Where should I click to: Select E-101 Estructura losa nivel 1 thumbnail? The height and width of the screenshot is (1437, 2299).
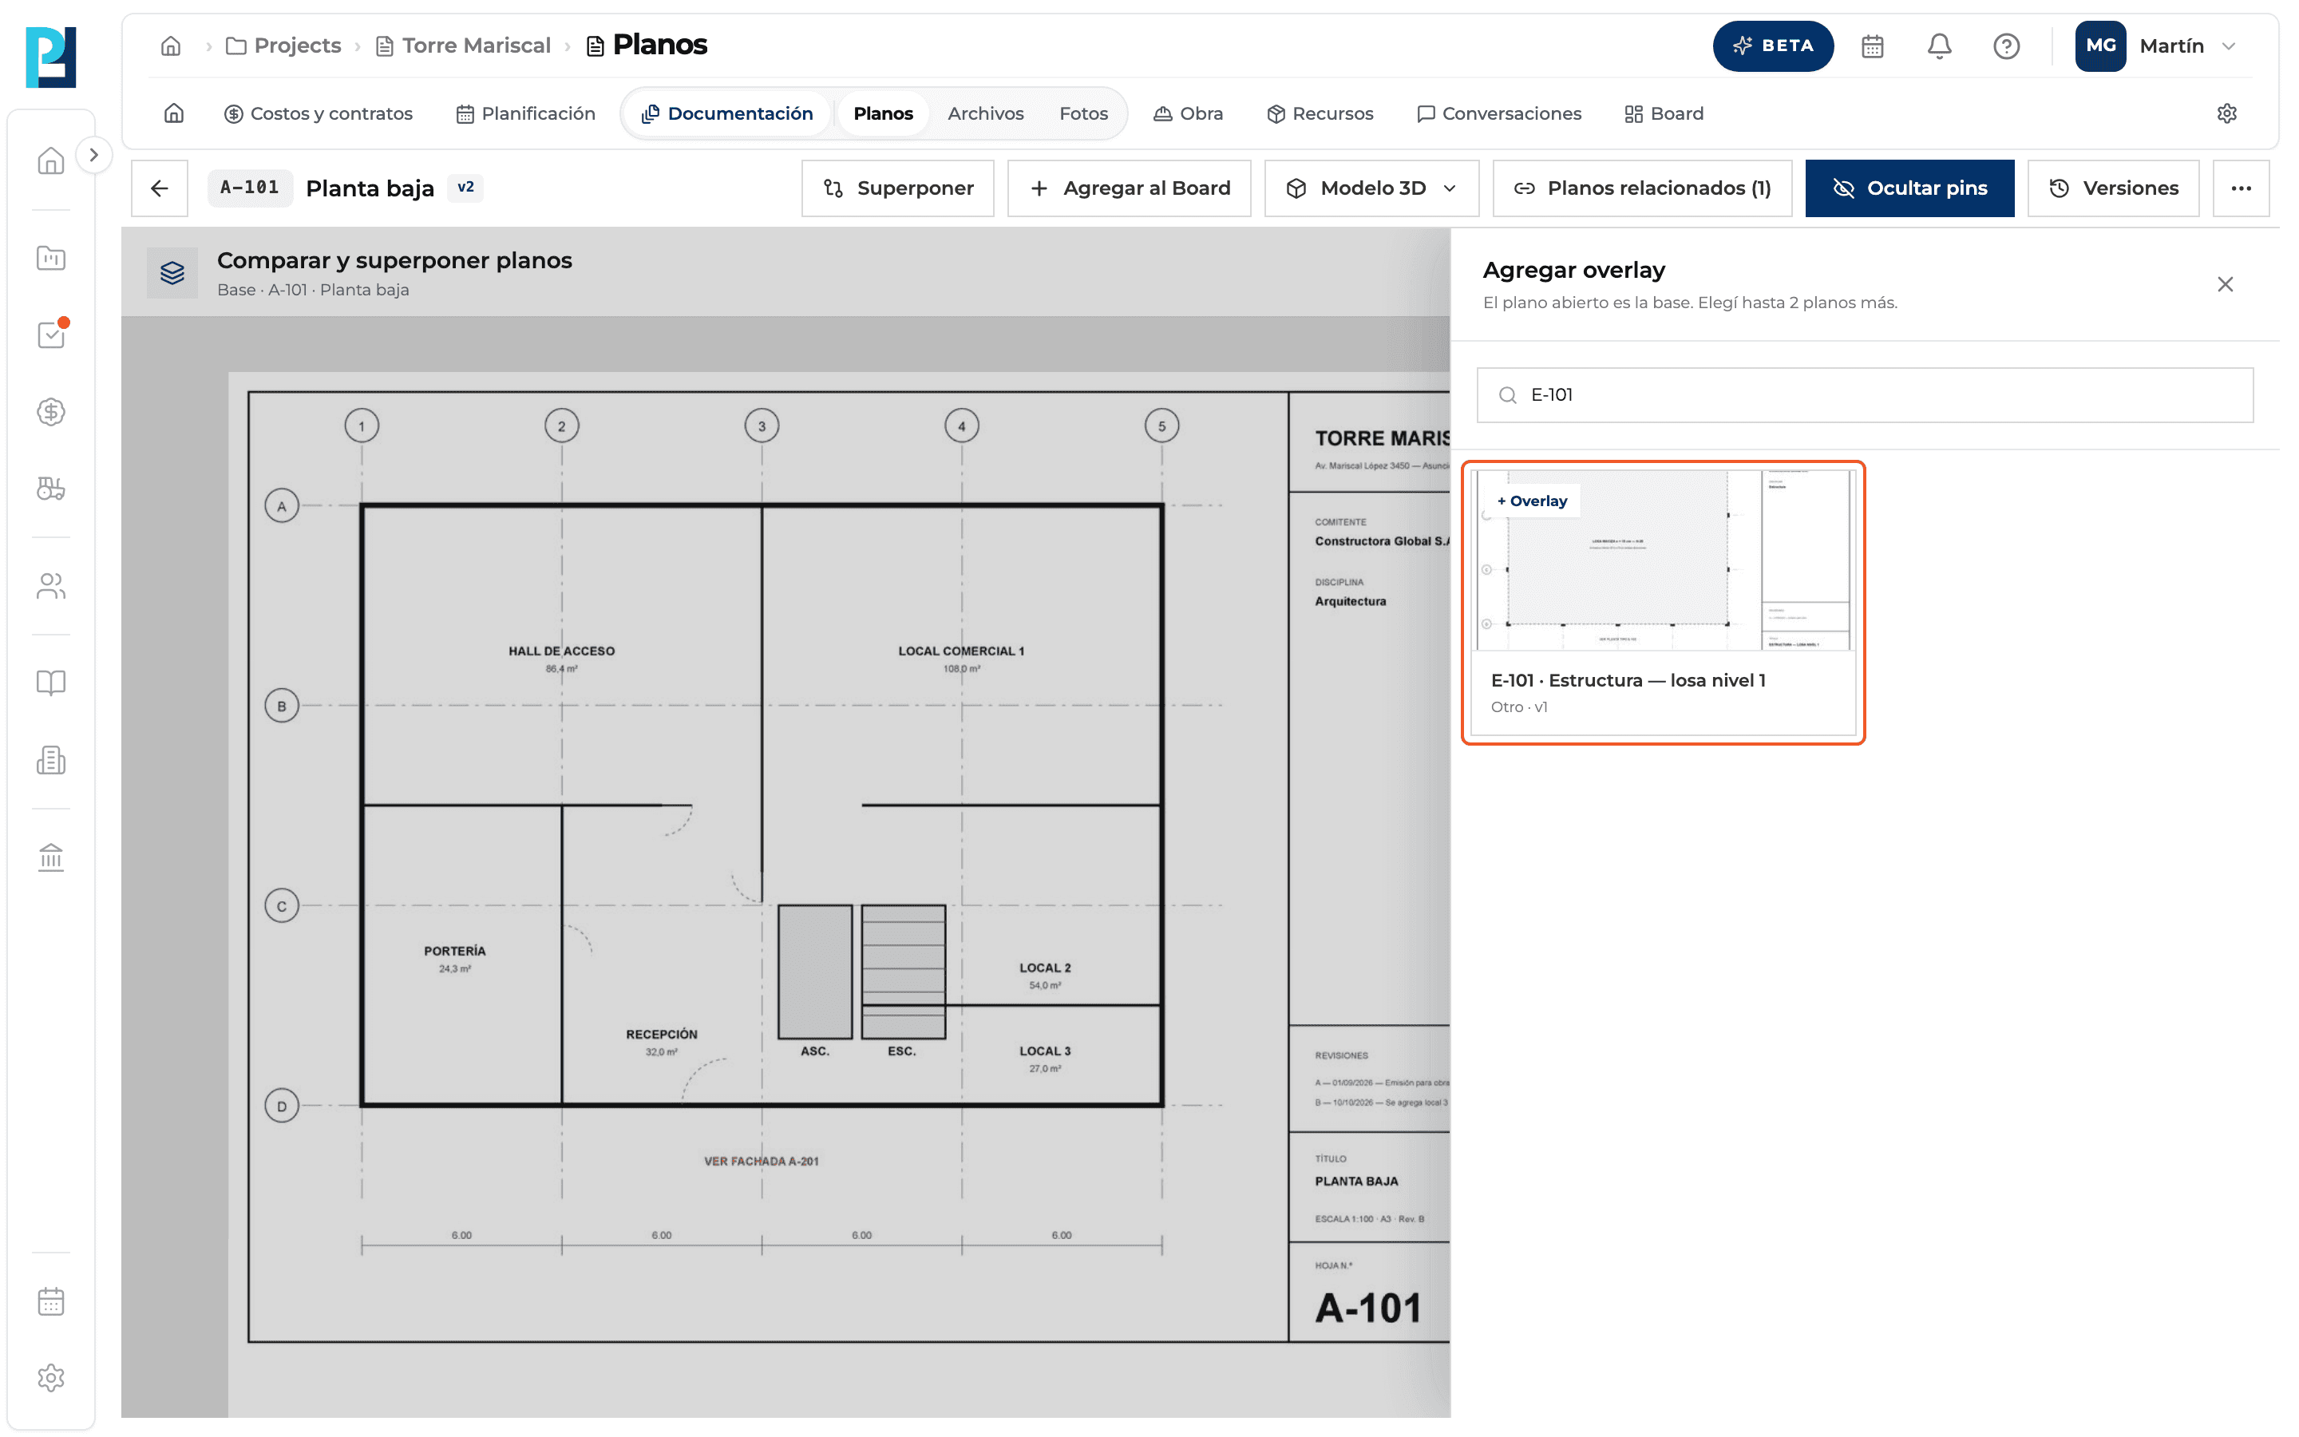click(1663, 603)
